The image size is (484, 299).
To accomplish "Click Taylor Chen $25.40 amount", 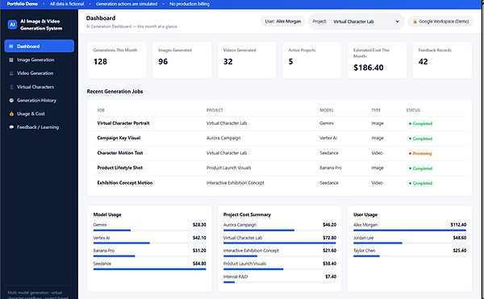I will coord(460,251).
